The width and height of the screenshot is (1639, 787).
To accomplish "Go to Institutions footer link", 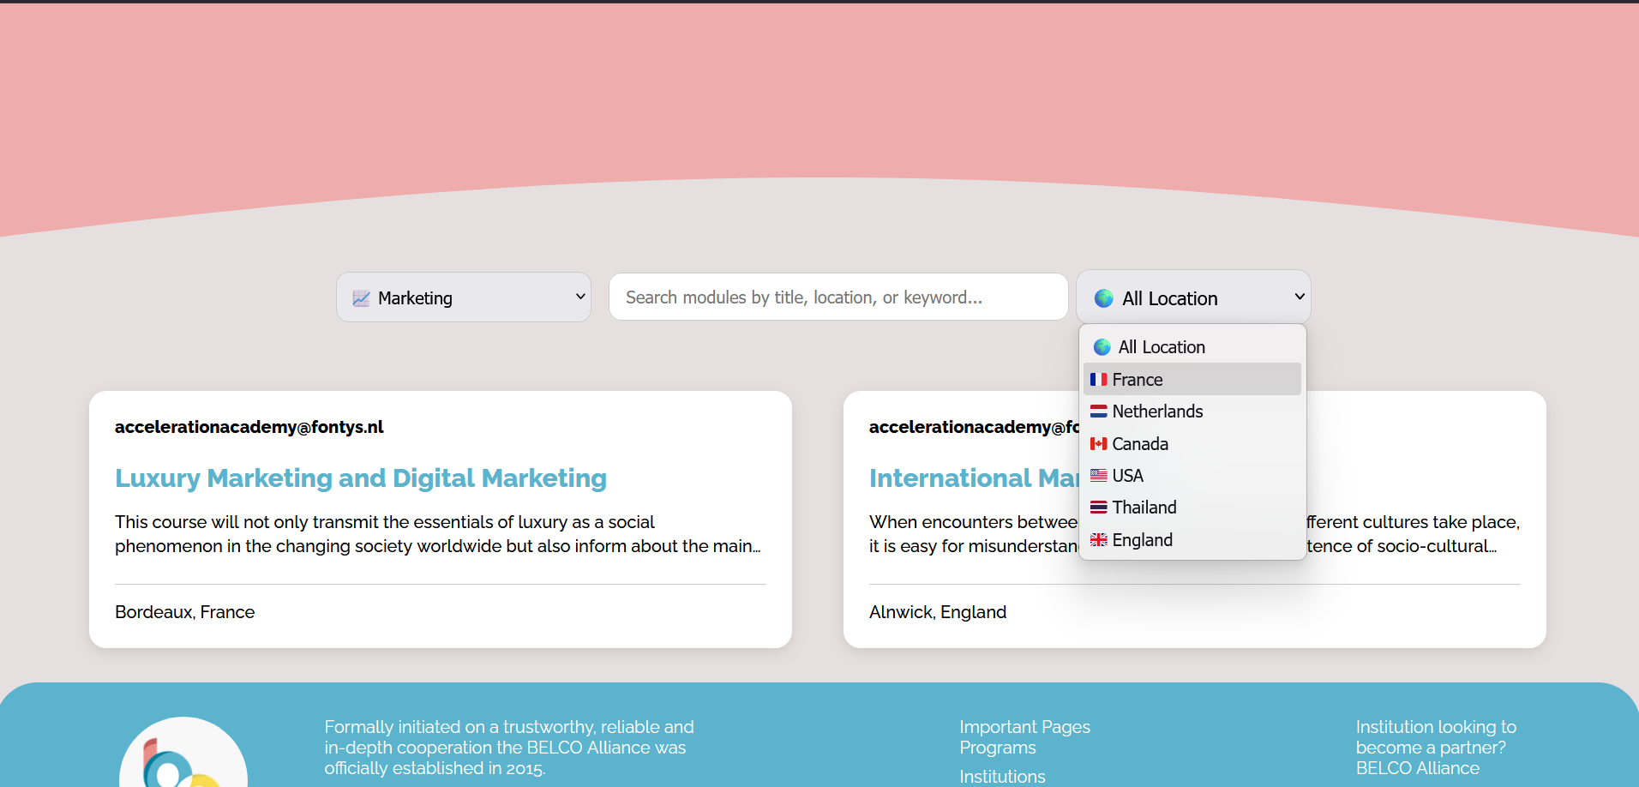I will pos(1002,777).
